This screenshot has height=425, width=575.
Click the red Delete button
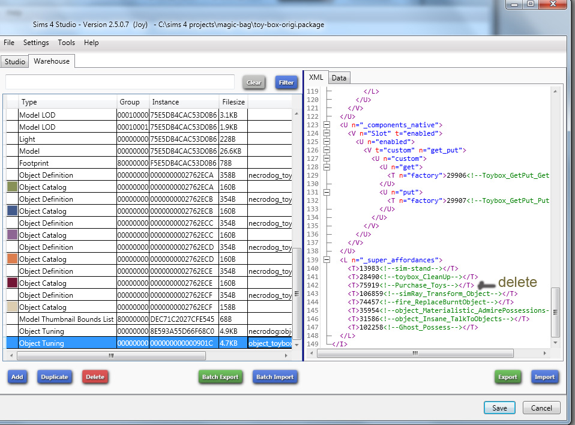click(95, 377)
